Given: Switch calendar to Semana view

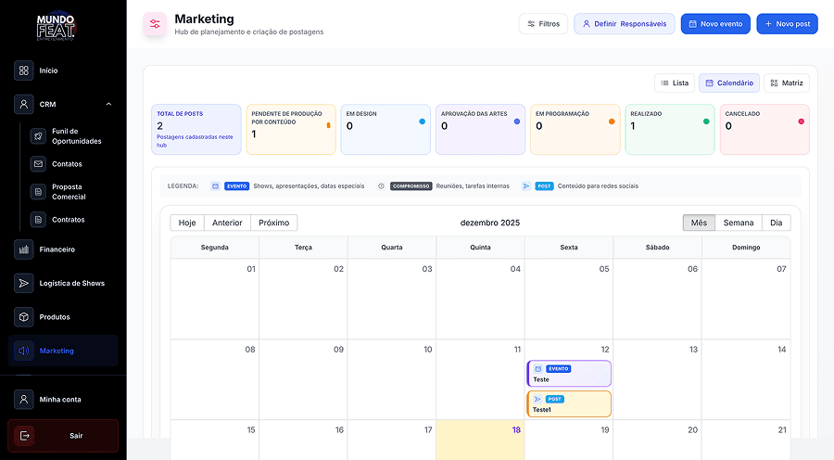Looking at the screenshot, I should (739, 223).
